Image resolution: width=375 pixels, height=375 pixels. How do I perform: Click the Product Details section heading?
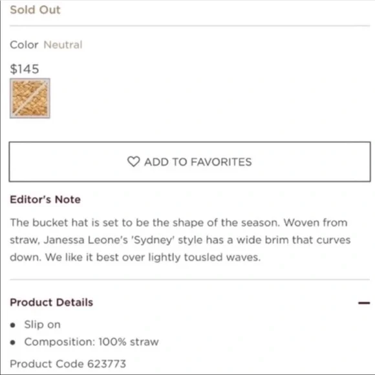[52, 303]
